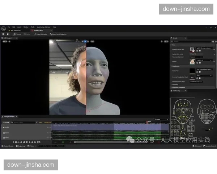Open the Window menu

[x=26, y=27]
